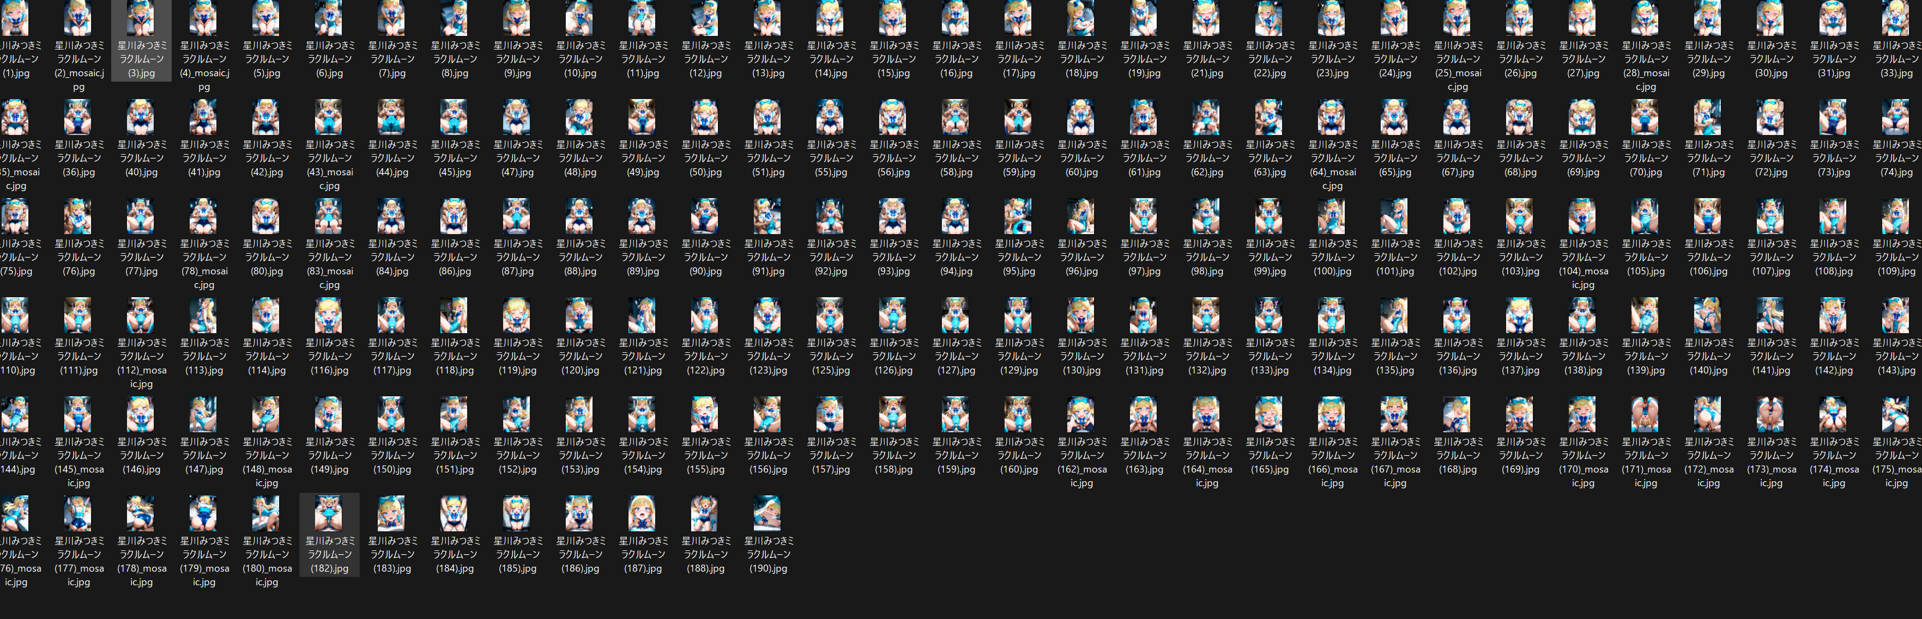Select the thumbnail for (10).jpg
The image size is (1922, 619).
pos(580,18)
